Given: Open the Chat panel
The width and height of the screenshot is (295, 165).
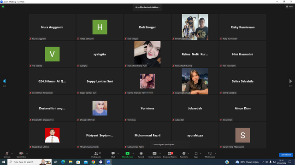Looking at the screenshot, I should pyautogui.click(x=113, y=154).
